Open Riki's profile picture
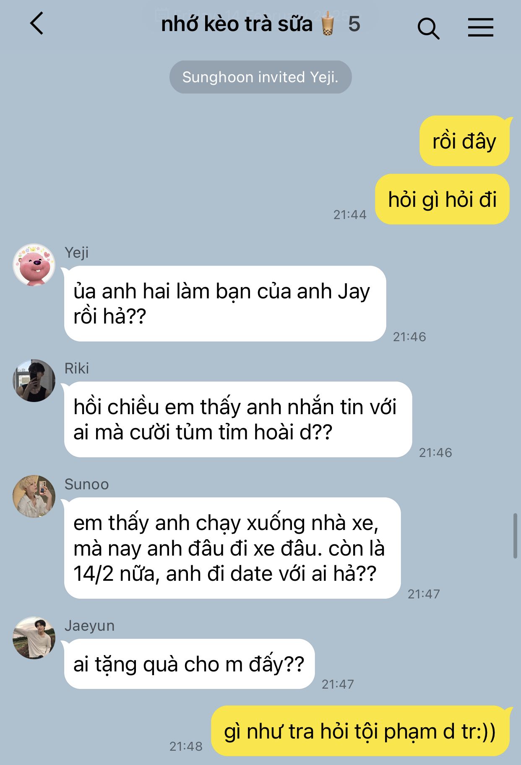The image size is (521, 765). (x=34, y=381)
